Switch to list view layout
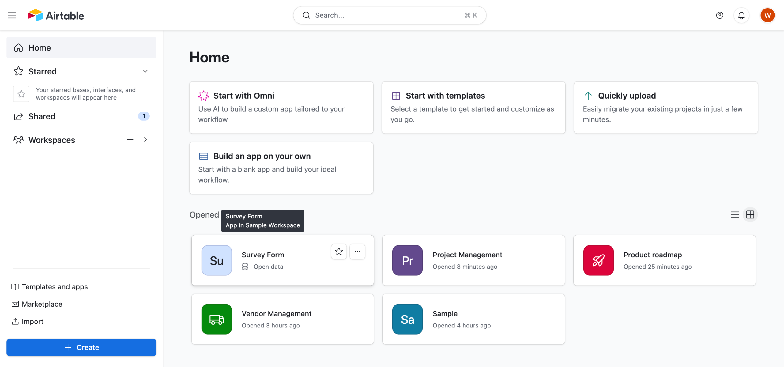The height and width of the screenshot is (367, 784). click(x=735, y=214)
